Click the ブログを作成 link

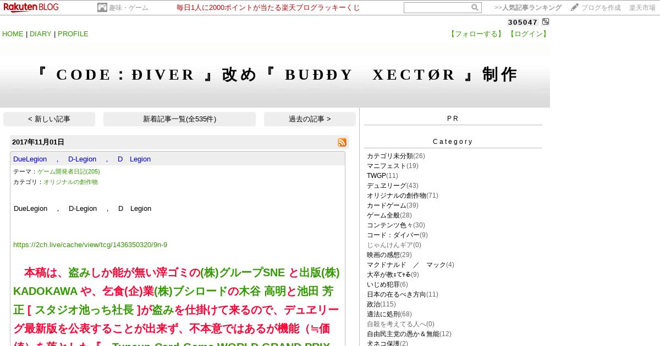point(601,8)
